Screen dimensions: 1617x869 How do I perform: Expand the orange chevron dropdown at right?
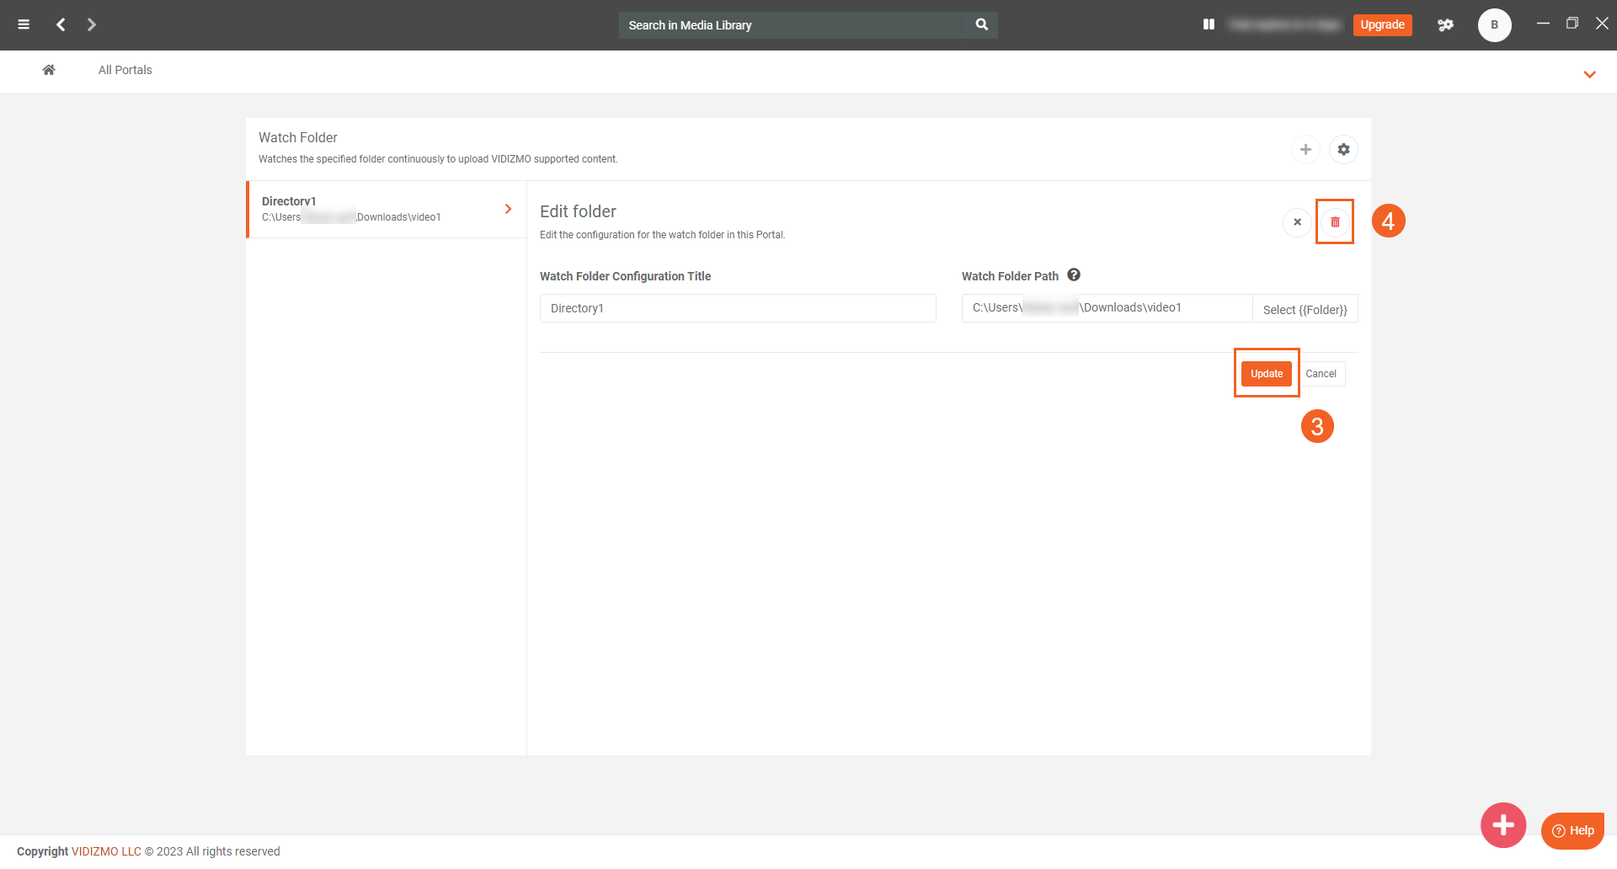pos(1589,74)
